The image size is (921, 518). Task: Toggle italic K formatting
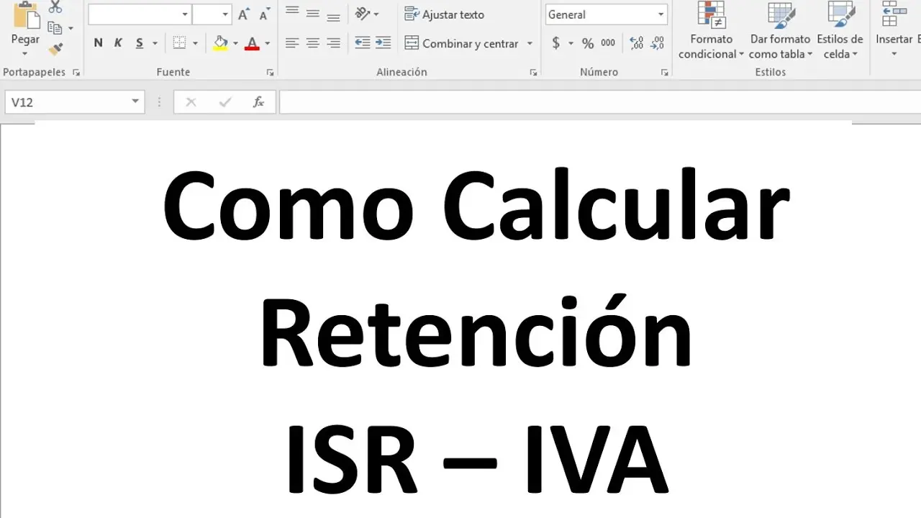click(118, 43)
